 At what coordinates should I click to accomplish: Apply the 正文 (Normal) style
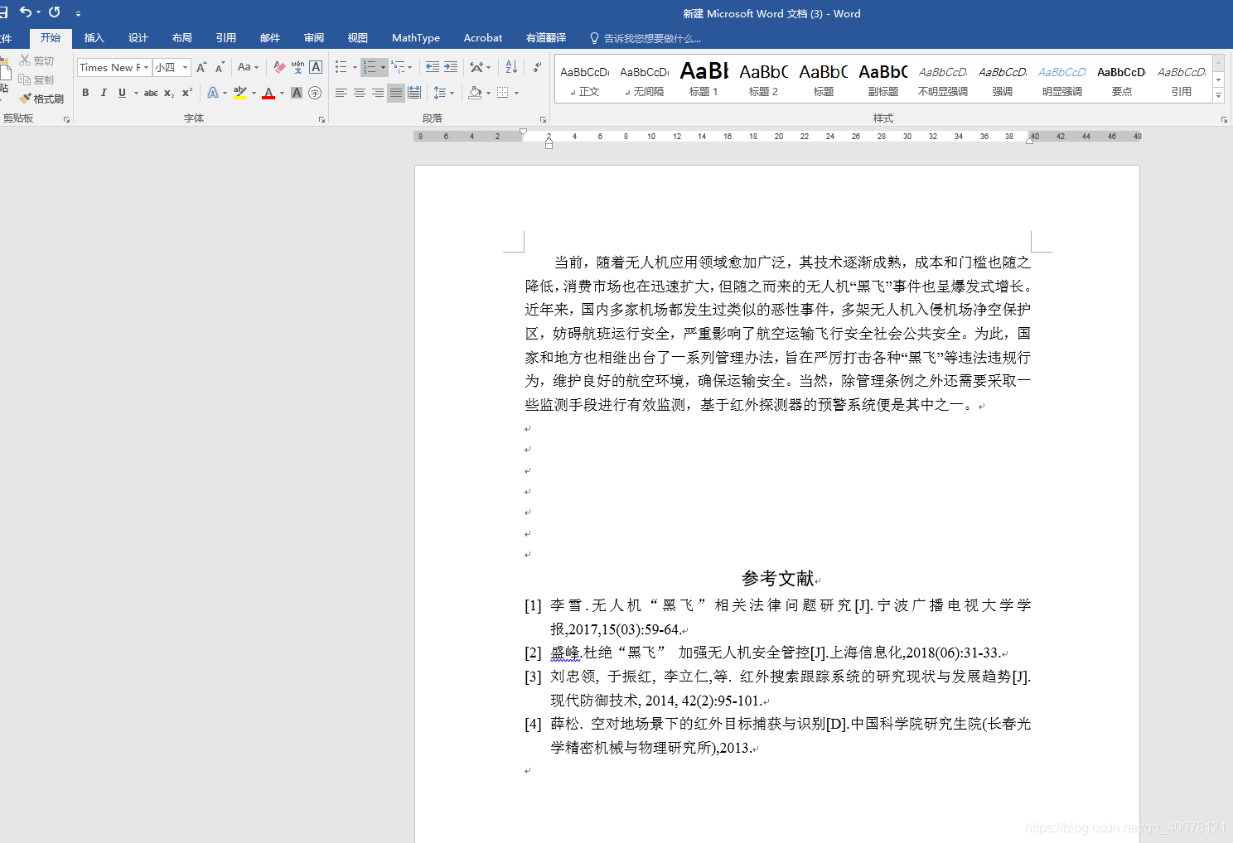click(x=585, y=80)
